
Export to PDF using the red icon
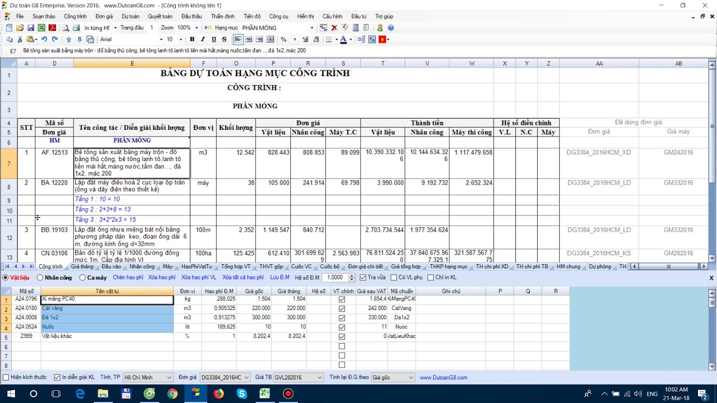pos(52,27)
